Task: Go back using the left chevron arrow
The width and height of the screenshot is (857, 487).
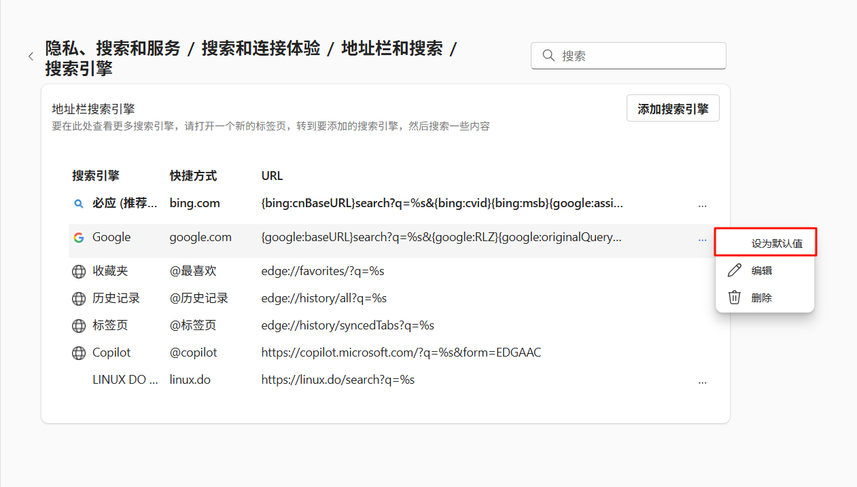Action: tap(31, 56)
